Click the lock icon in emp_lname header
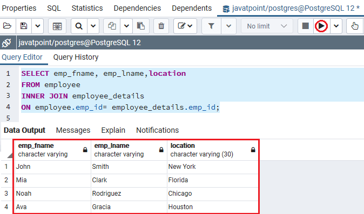The width and height of the screenshot is (364, 214). pyautogui.click(x=161, y=150)
